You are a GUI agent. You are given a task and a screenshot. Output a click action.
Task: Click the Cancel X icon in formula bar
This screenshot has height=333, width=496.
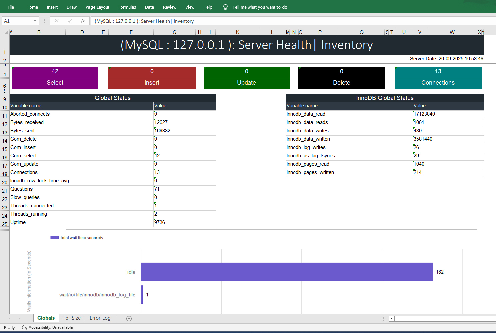pyautogui.click(x=57, y=21)
